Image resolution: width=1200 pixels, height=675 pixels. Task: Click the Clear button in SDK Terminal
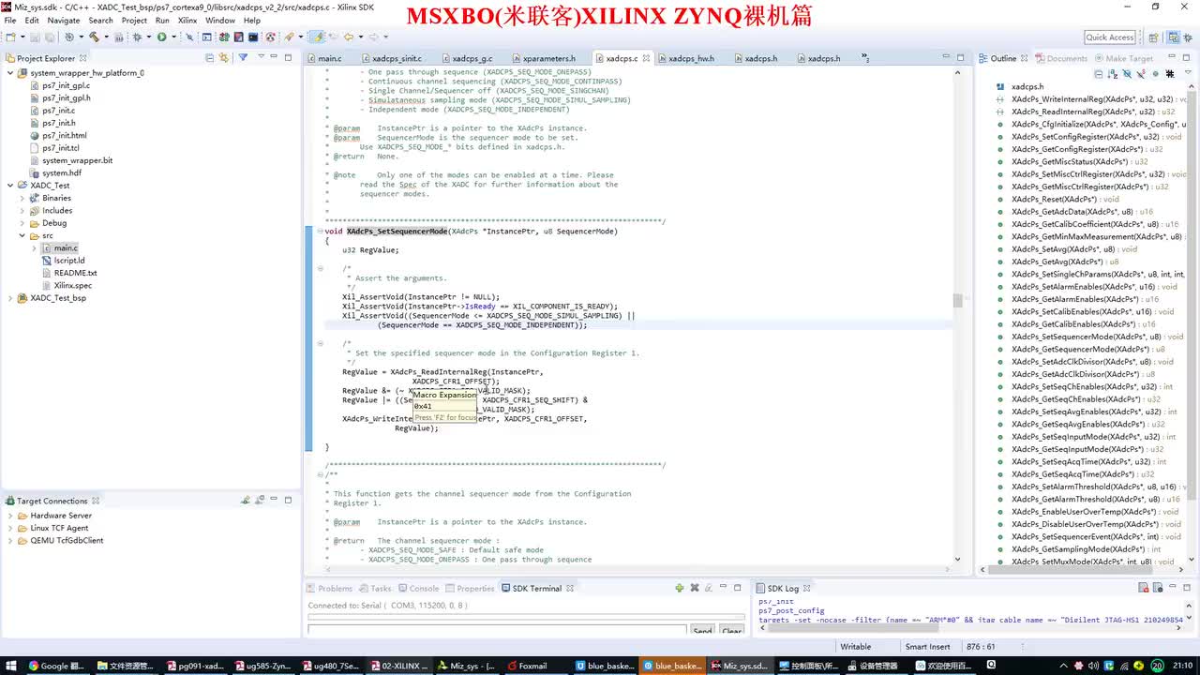point(732,631)
